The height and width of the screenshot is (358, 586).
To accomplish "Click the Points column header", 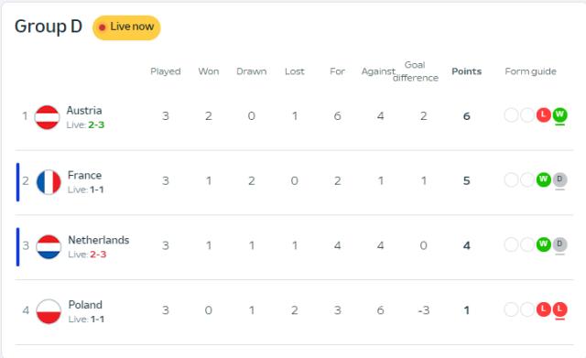I will click(466, 71).
